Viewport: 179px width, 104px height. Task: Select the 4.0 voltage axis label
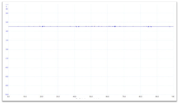7,31
